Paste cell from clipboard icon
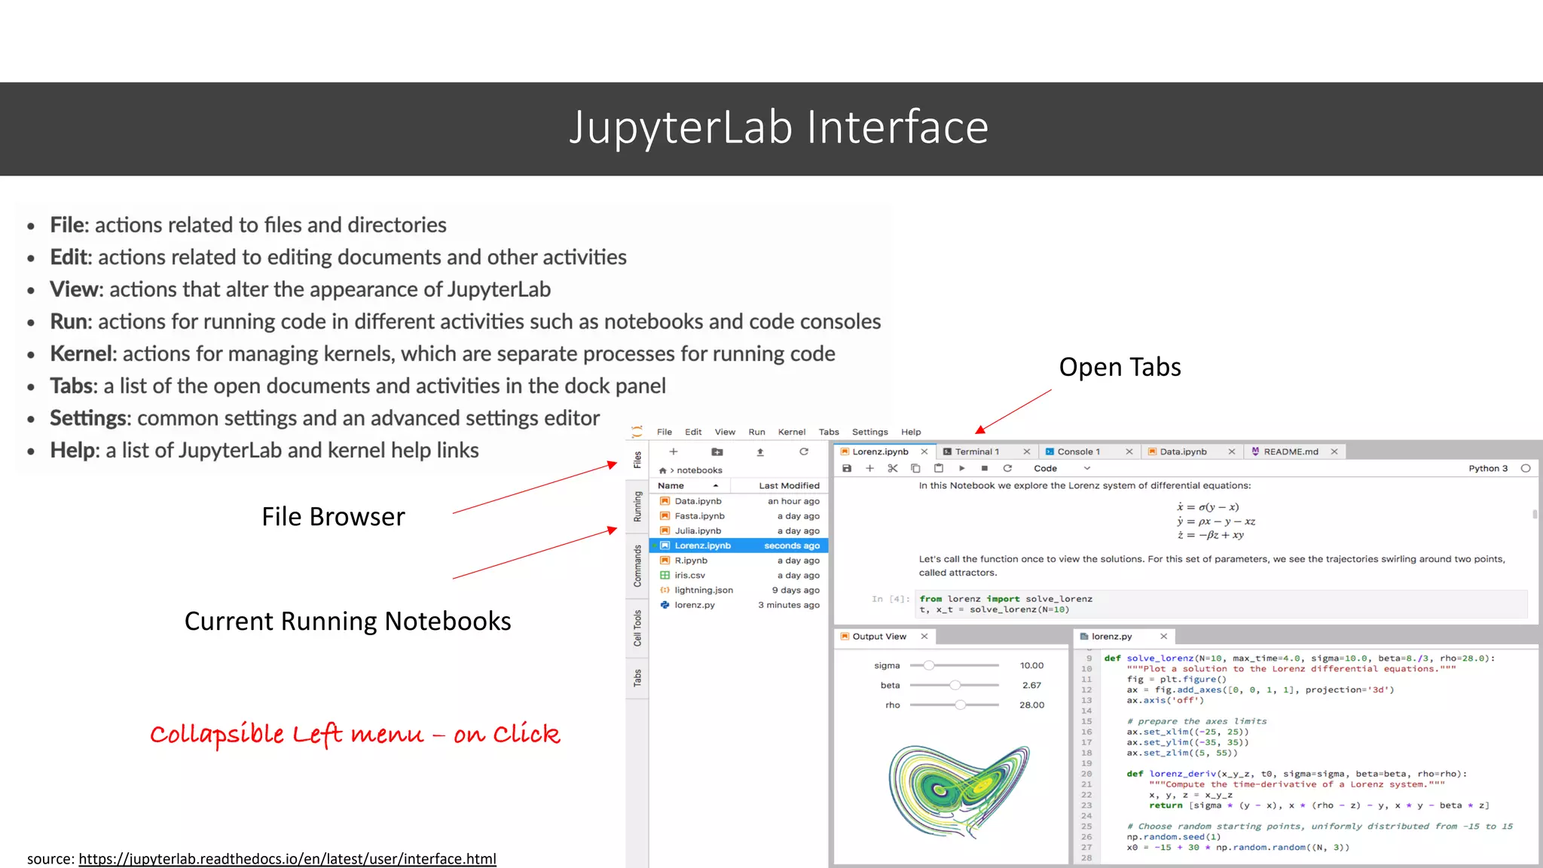This screenshot has width=1543, height=868. pos(939,468)
